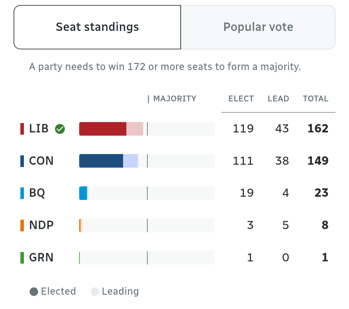Click the green checkmark beside LIB
Screen dimensions: 349x309
pos(60,129)
